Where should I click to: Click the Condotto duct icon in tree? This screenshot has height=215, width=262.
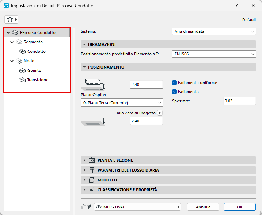coord(22,51)
